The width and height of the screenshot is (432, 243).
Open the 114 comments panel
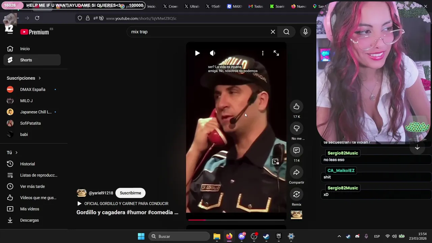(296, 150)
